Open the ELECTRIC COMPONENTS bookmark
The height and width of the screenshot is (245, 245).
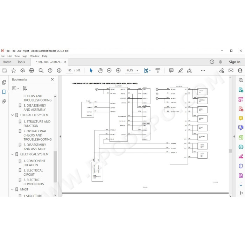pos(34,182)
